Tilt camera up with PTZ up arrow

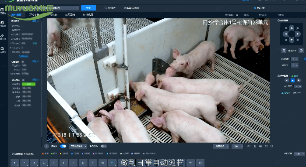point(292,28)
